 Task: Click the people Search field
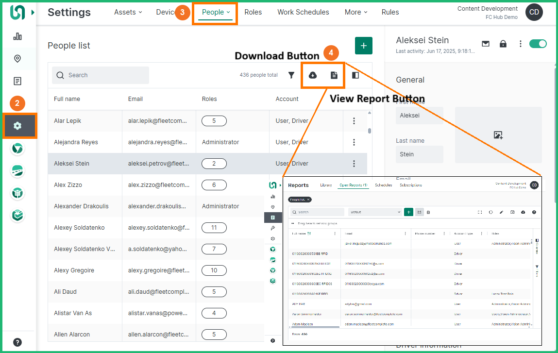[x=101, y=75]
